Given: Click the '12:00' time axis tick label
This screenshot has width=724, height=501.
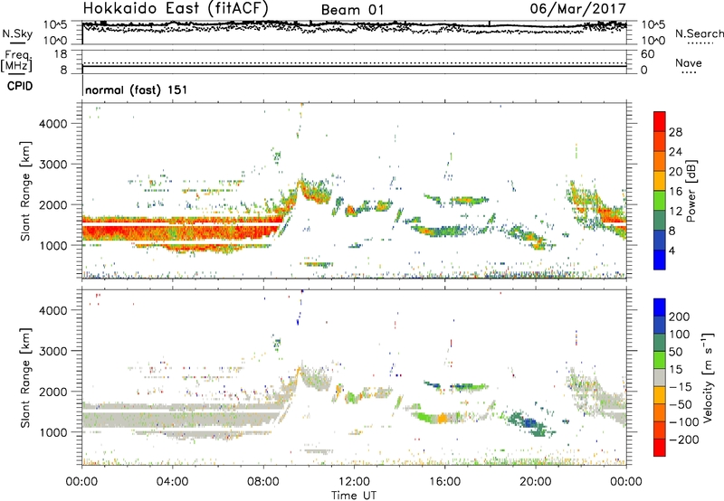Looking at the screenshot, I should coord(354,482).
